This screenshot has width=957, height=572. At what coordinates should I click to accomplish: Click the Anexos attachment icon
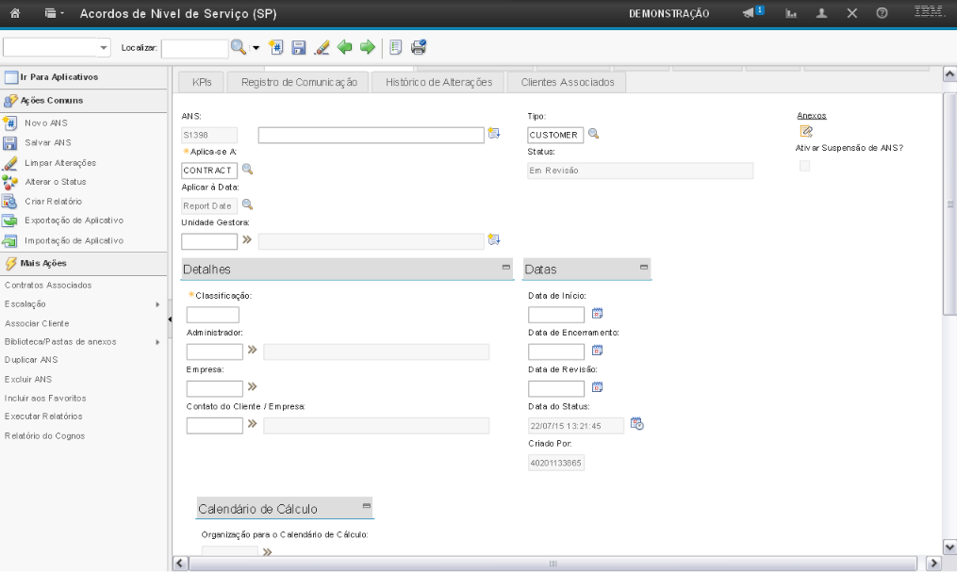pyautogui.click(x=806, y=131)
